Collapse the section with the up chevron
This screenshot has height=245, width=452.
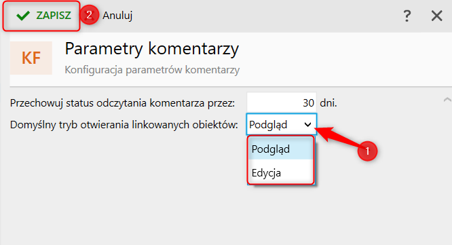447,100
